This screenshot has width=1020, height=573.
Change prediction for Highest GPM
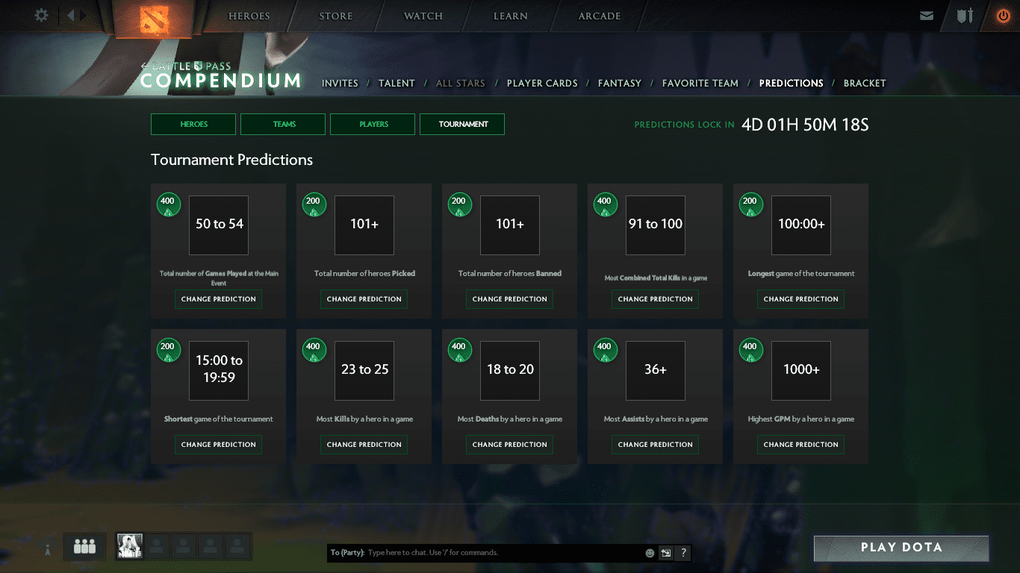[800, 445]
